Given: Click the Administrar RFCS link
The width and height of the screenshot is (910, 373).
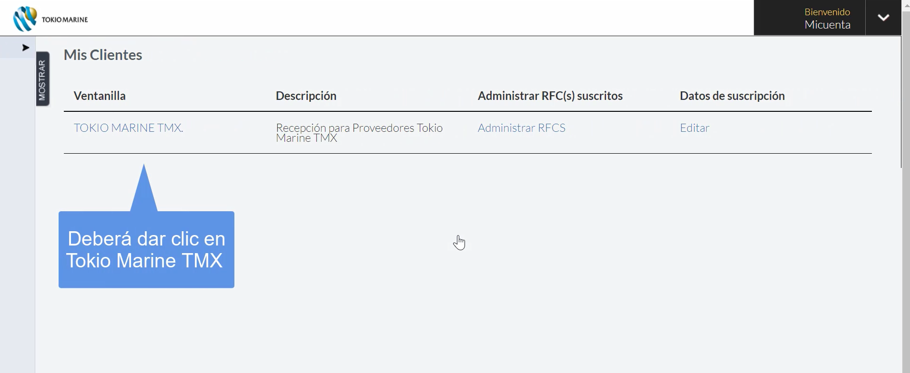Looking at the screenshot, I should [x=521, y=128].
